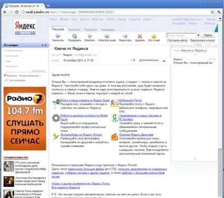
Task: Open the Удаленные folder
Action: (x=11, y=56)
